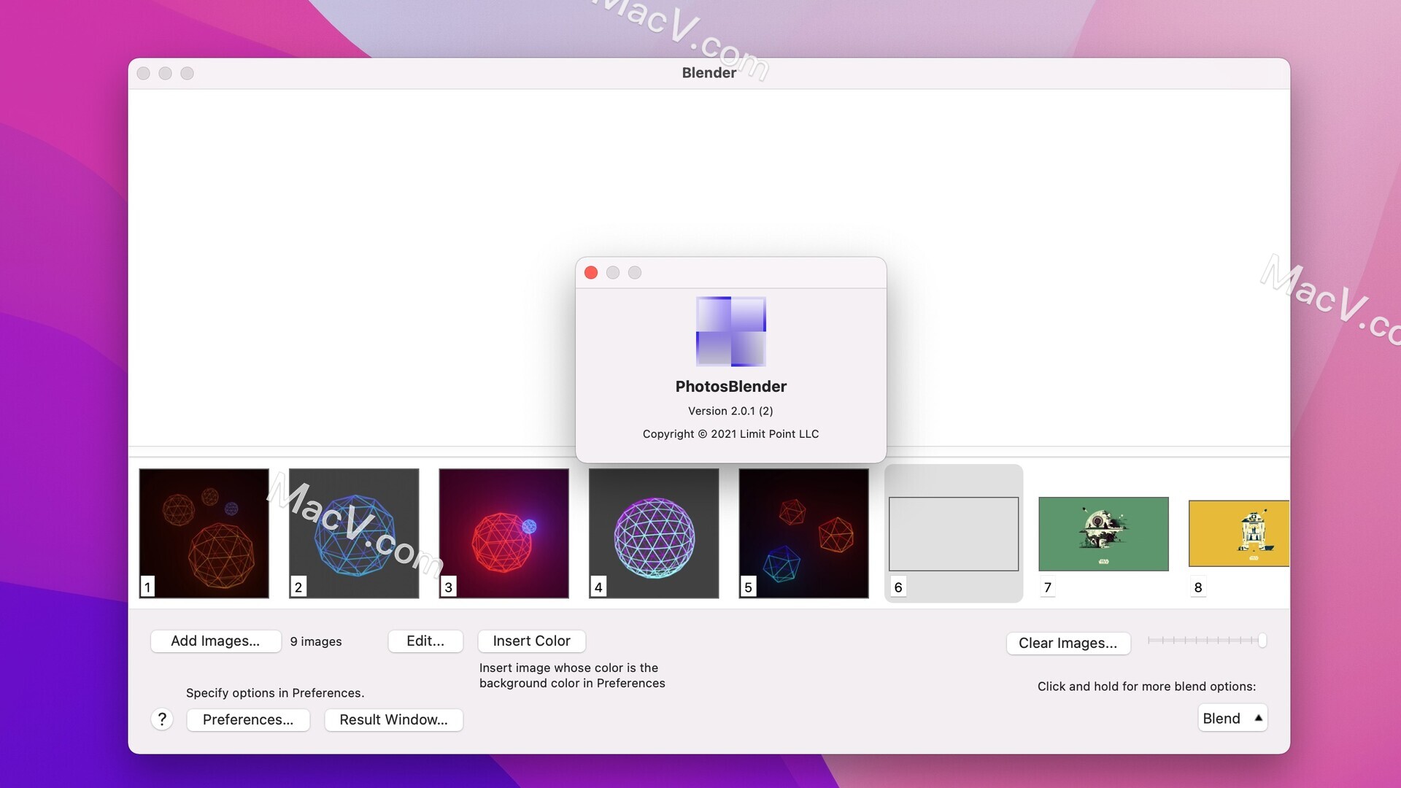Select blue wireframe sphere thumbnail 2

(x=353, y=533)
